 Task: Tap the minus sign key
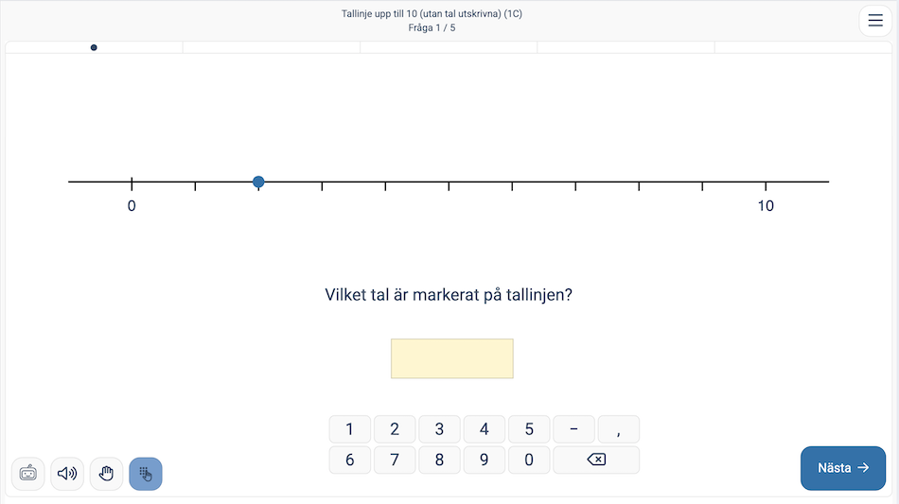coord(573,429)
